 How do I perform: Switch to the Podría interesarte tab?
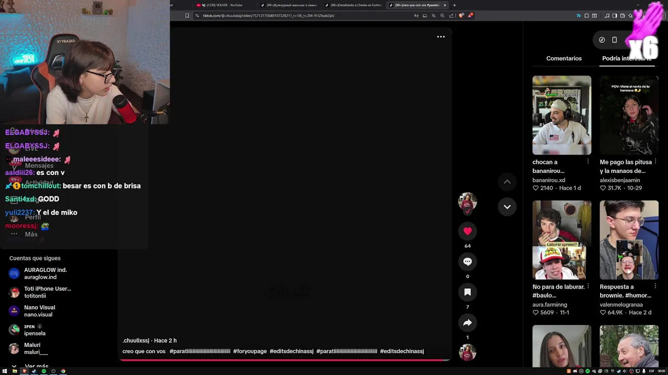627,58
